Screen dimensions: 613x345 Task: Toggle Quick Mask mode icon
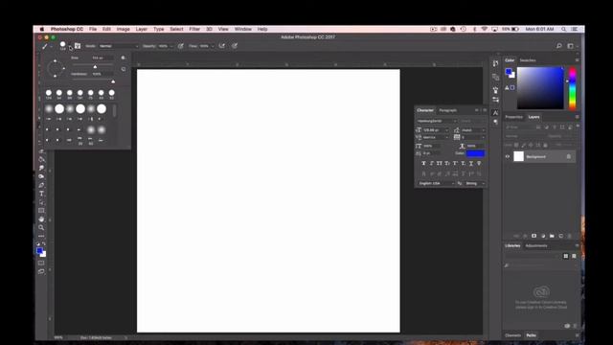[41, 263]
